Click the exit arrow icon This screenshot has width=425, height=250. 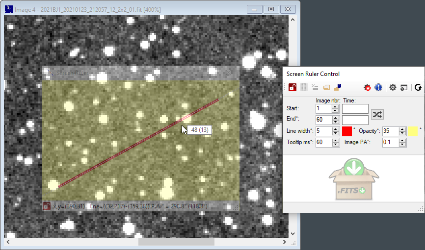click(x=418, y=87)
